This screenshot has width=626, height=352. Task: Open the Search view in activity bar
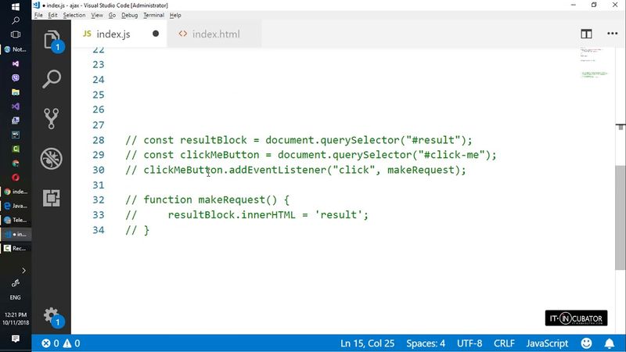pyautogui.click(x=52, y=79)
